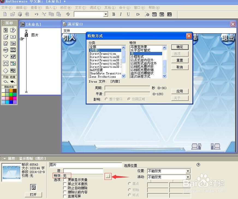The image size is (238, 199).
Task: Click the 取消 button
Action: coord(180,67)
